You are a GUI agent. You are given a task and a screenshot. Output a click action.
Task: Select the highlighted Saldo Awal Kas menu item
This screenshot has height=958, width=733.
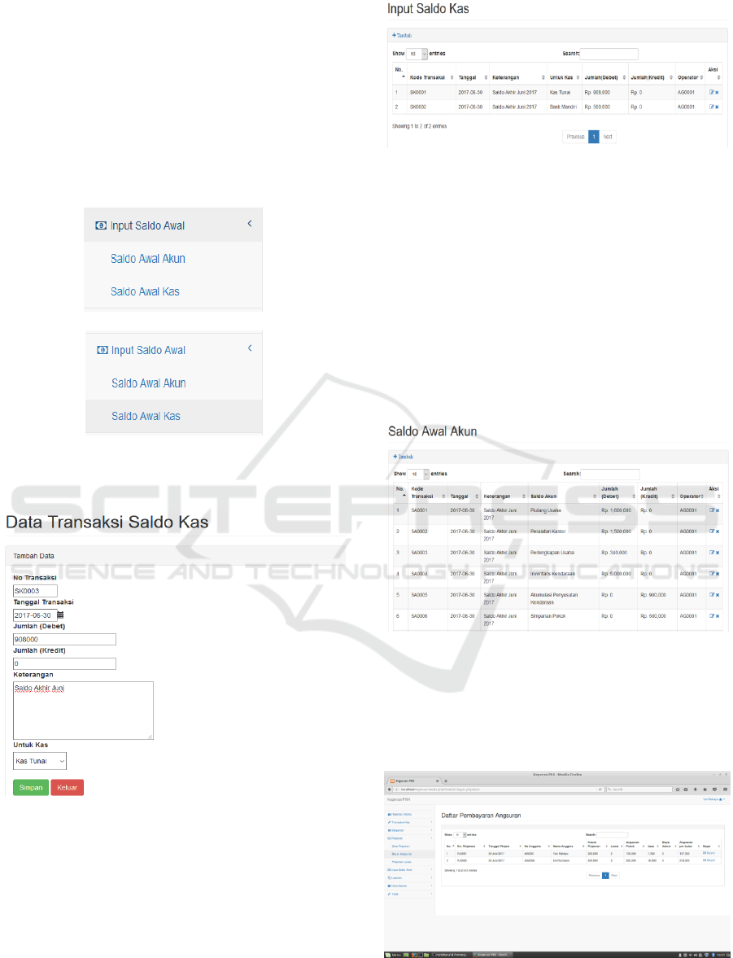(x=146, y=416)
